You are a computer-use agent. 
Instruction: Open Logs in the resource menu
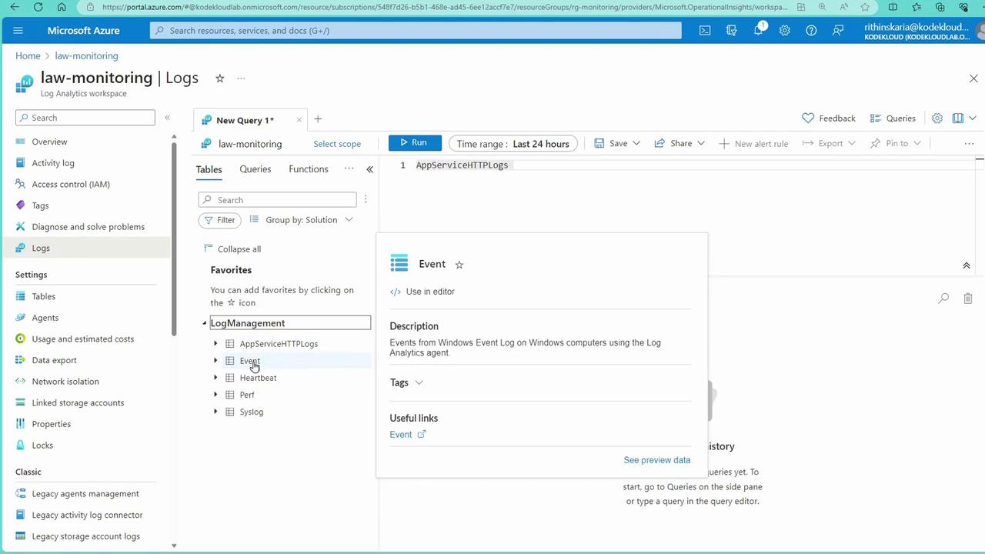41,248
